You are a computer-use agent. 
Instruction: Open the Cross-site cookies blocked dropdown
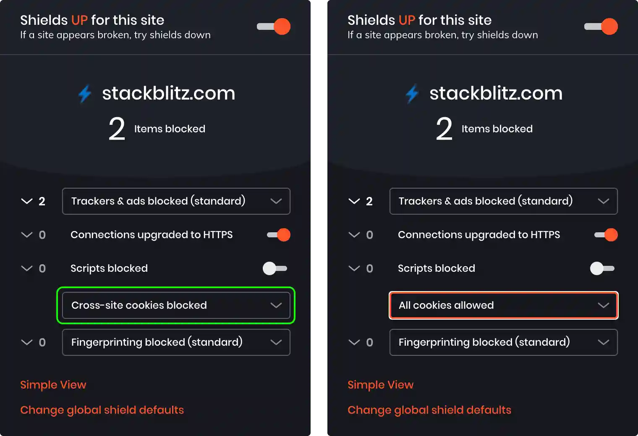click(x=176, y=305)
